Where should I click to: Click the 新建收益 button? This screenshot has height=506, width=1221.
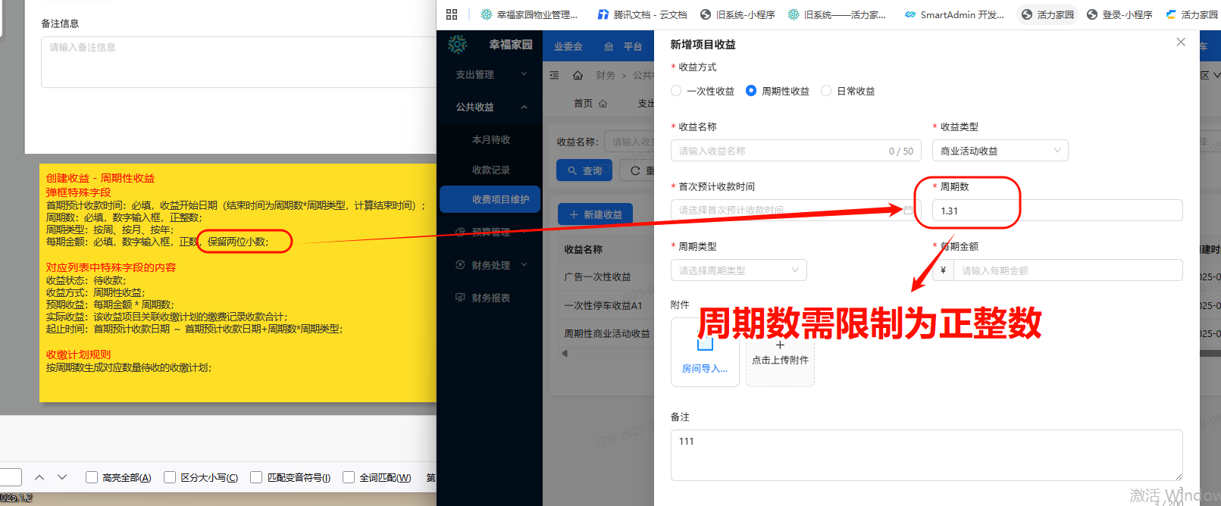click(595, 214)
